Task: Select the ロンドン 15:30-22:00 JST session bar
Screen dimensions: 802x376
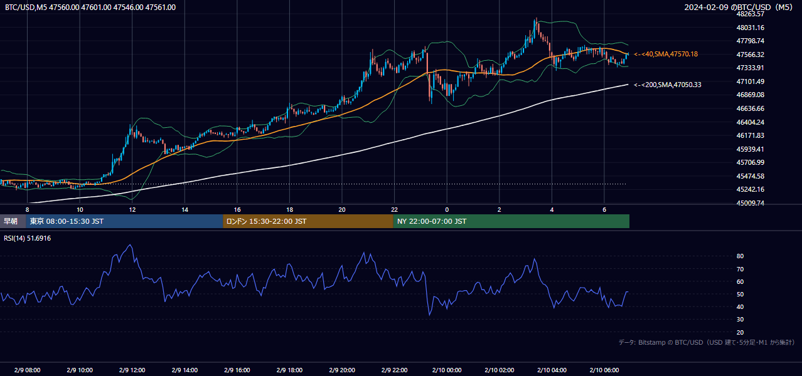Action: 308,221
